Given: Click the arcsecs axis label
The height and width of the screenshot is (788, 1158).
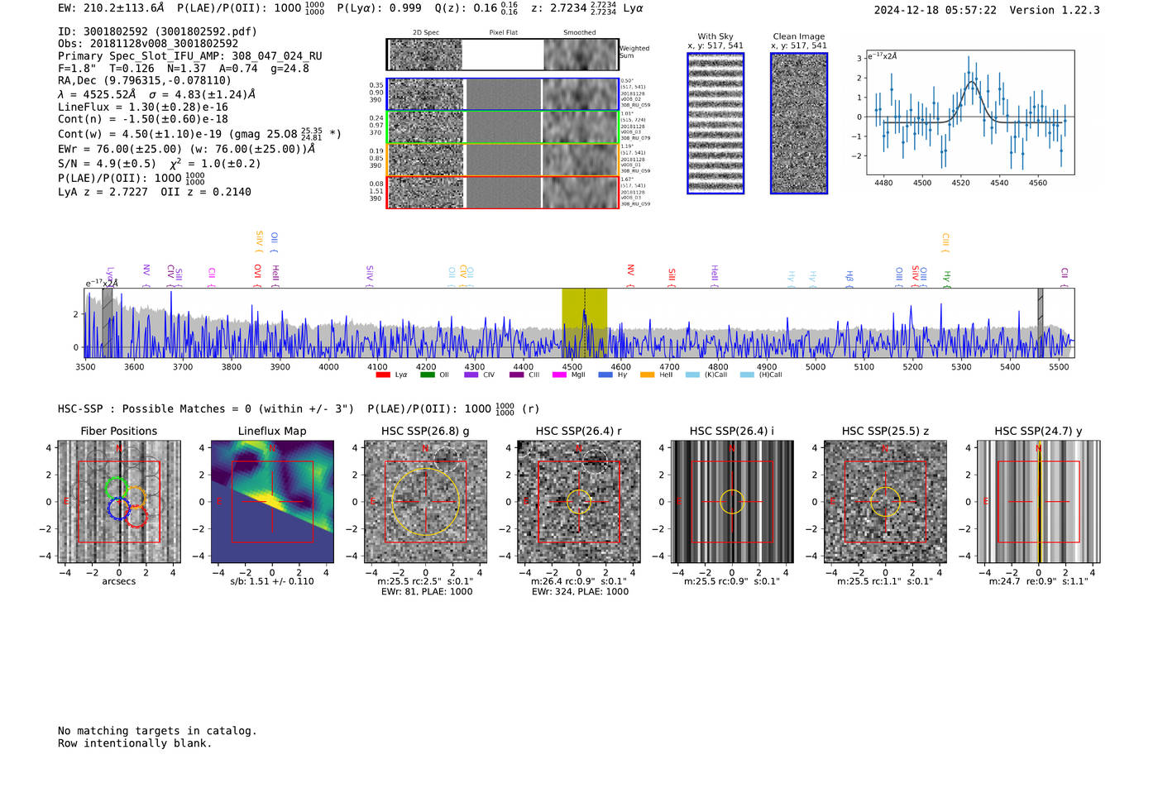Looking at the screenshot, I should point(119,581).
